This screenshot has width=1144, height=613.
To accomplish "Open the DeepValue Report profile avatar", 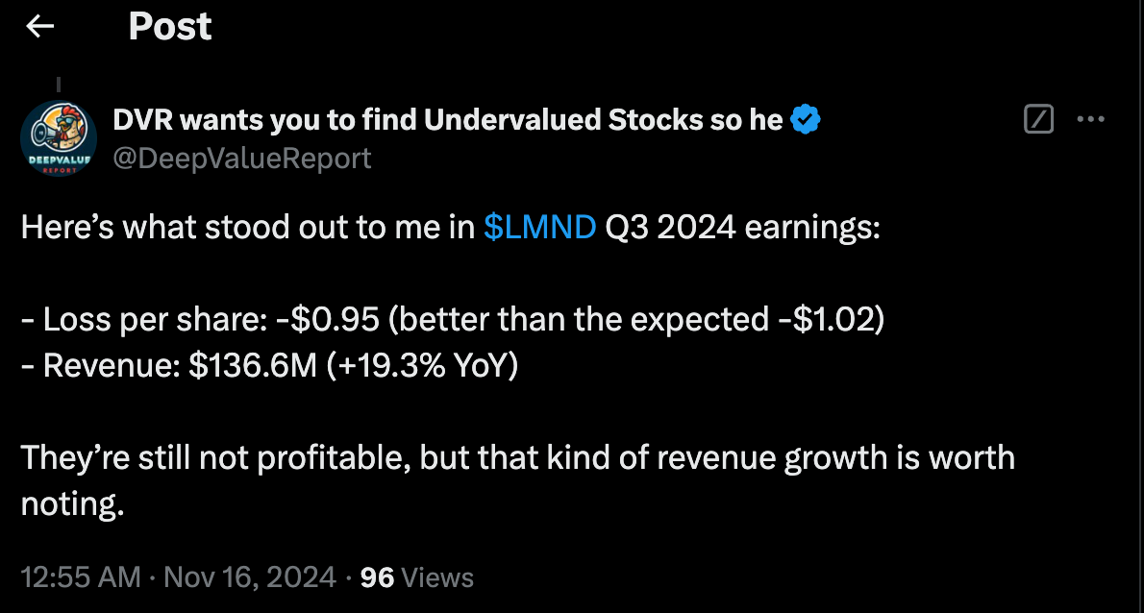I will pos(57,137).
